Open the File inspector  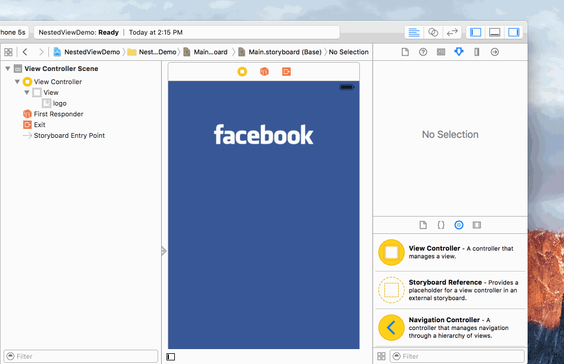[x=405, y=52]
